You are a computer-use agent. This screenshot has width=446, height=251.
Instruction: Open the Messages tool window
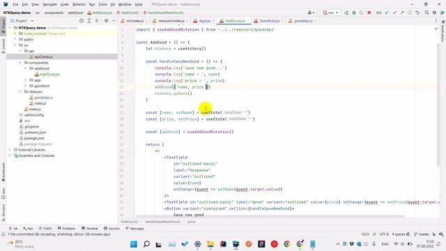tap(134, 229)
